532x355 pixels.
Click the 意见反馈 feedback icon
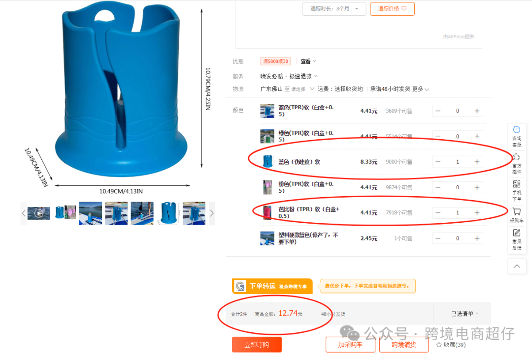pyautogui.click(x=517, y=233)
